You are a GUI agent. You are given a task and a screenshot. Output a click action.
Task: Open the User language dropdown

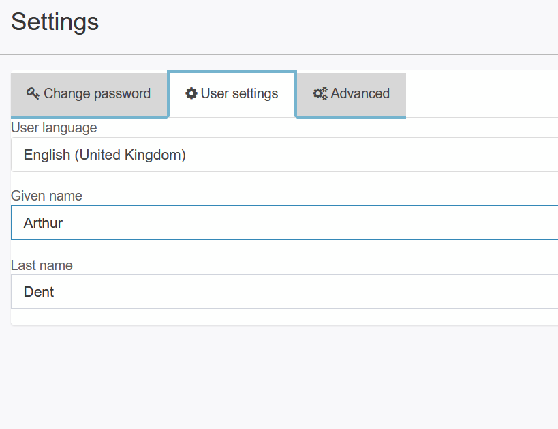(x=284, y=155)
